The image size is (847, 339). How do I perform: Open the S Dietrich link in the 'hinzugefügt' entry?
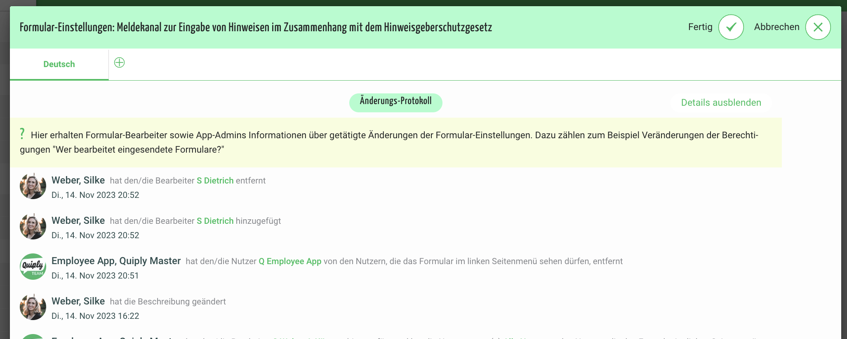pyautogui.click(x=215, y=221)
